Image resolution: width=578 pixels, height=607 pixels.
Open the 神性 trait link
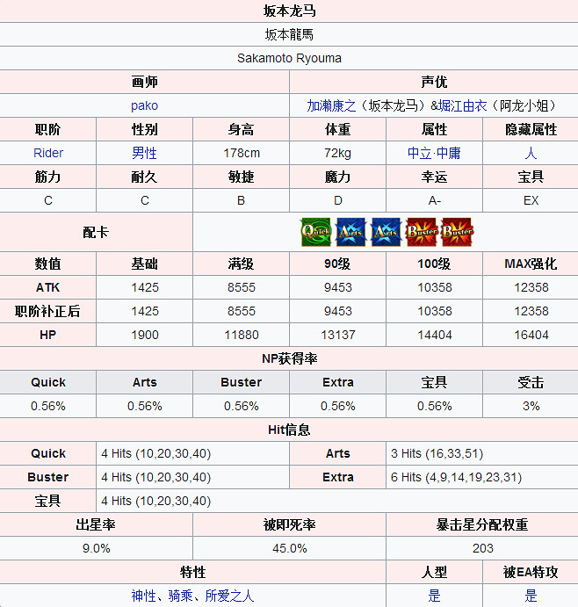click(x=144, y=596)
